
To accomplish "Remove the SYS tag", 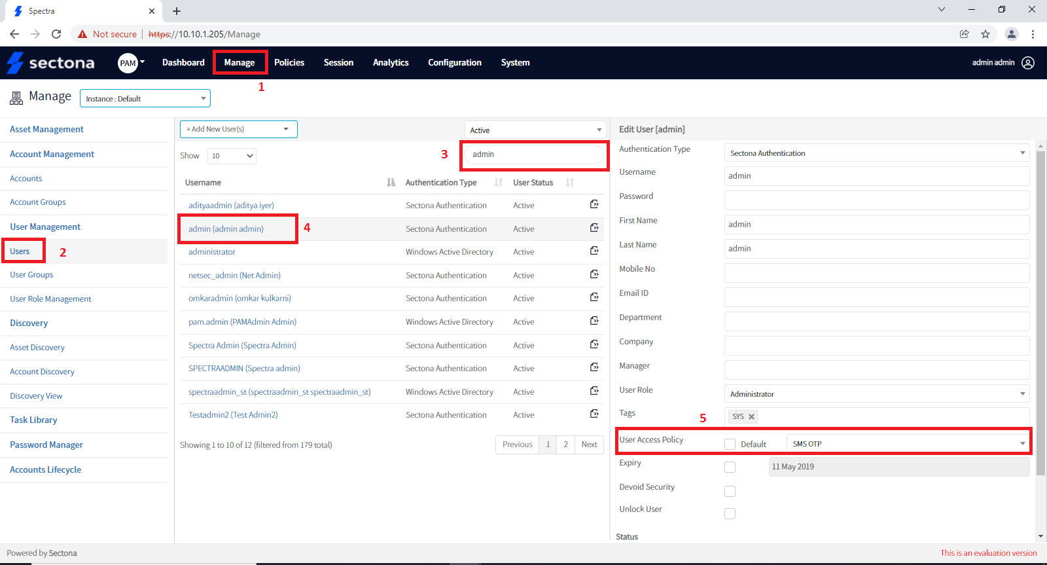I will (x=752, y=417).
